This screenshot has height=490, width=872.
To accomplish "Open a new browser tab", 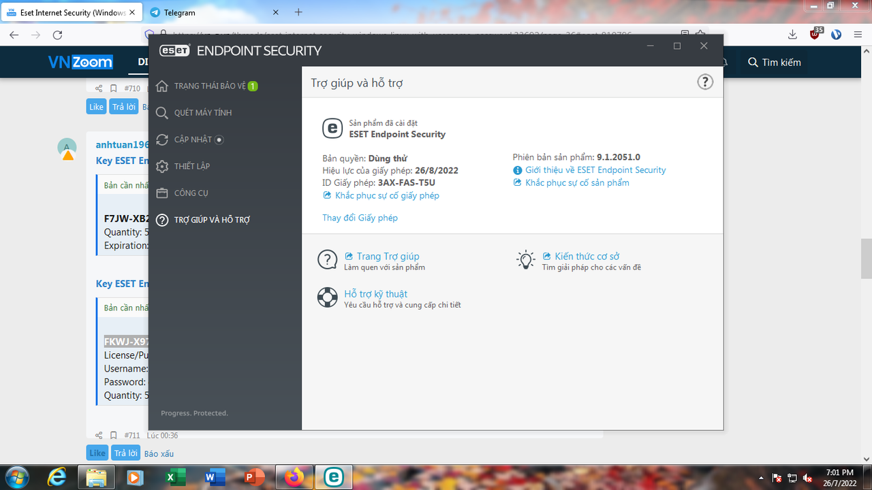I will (298, 12).
